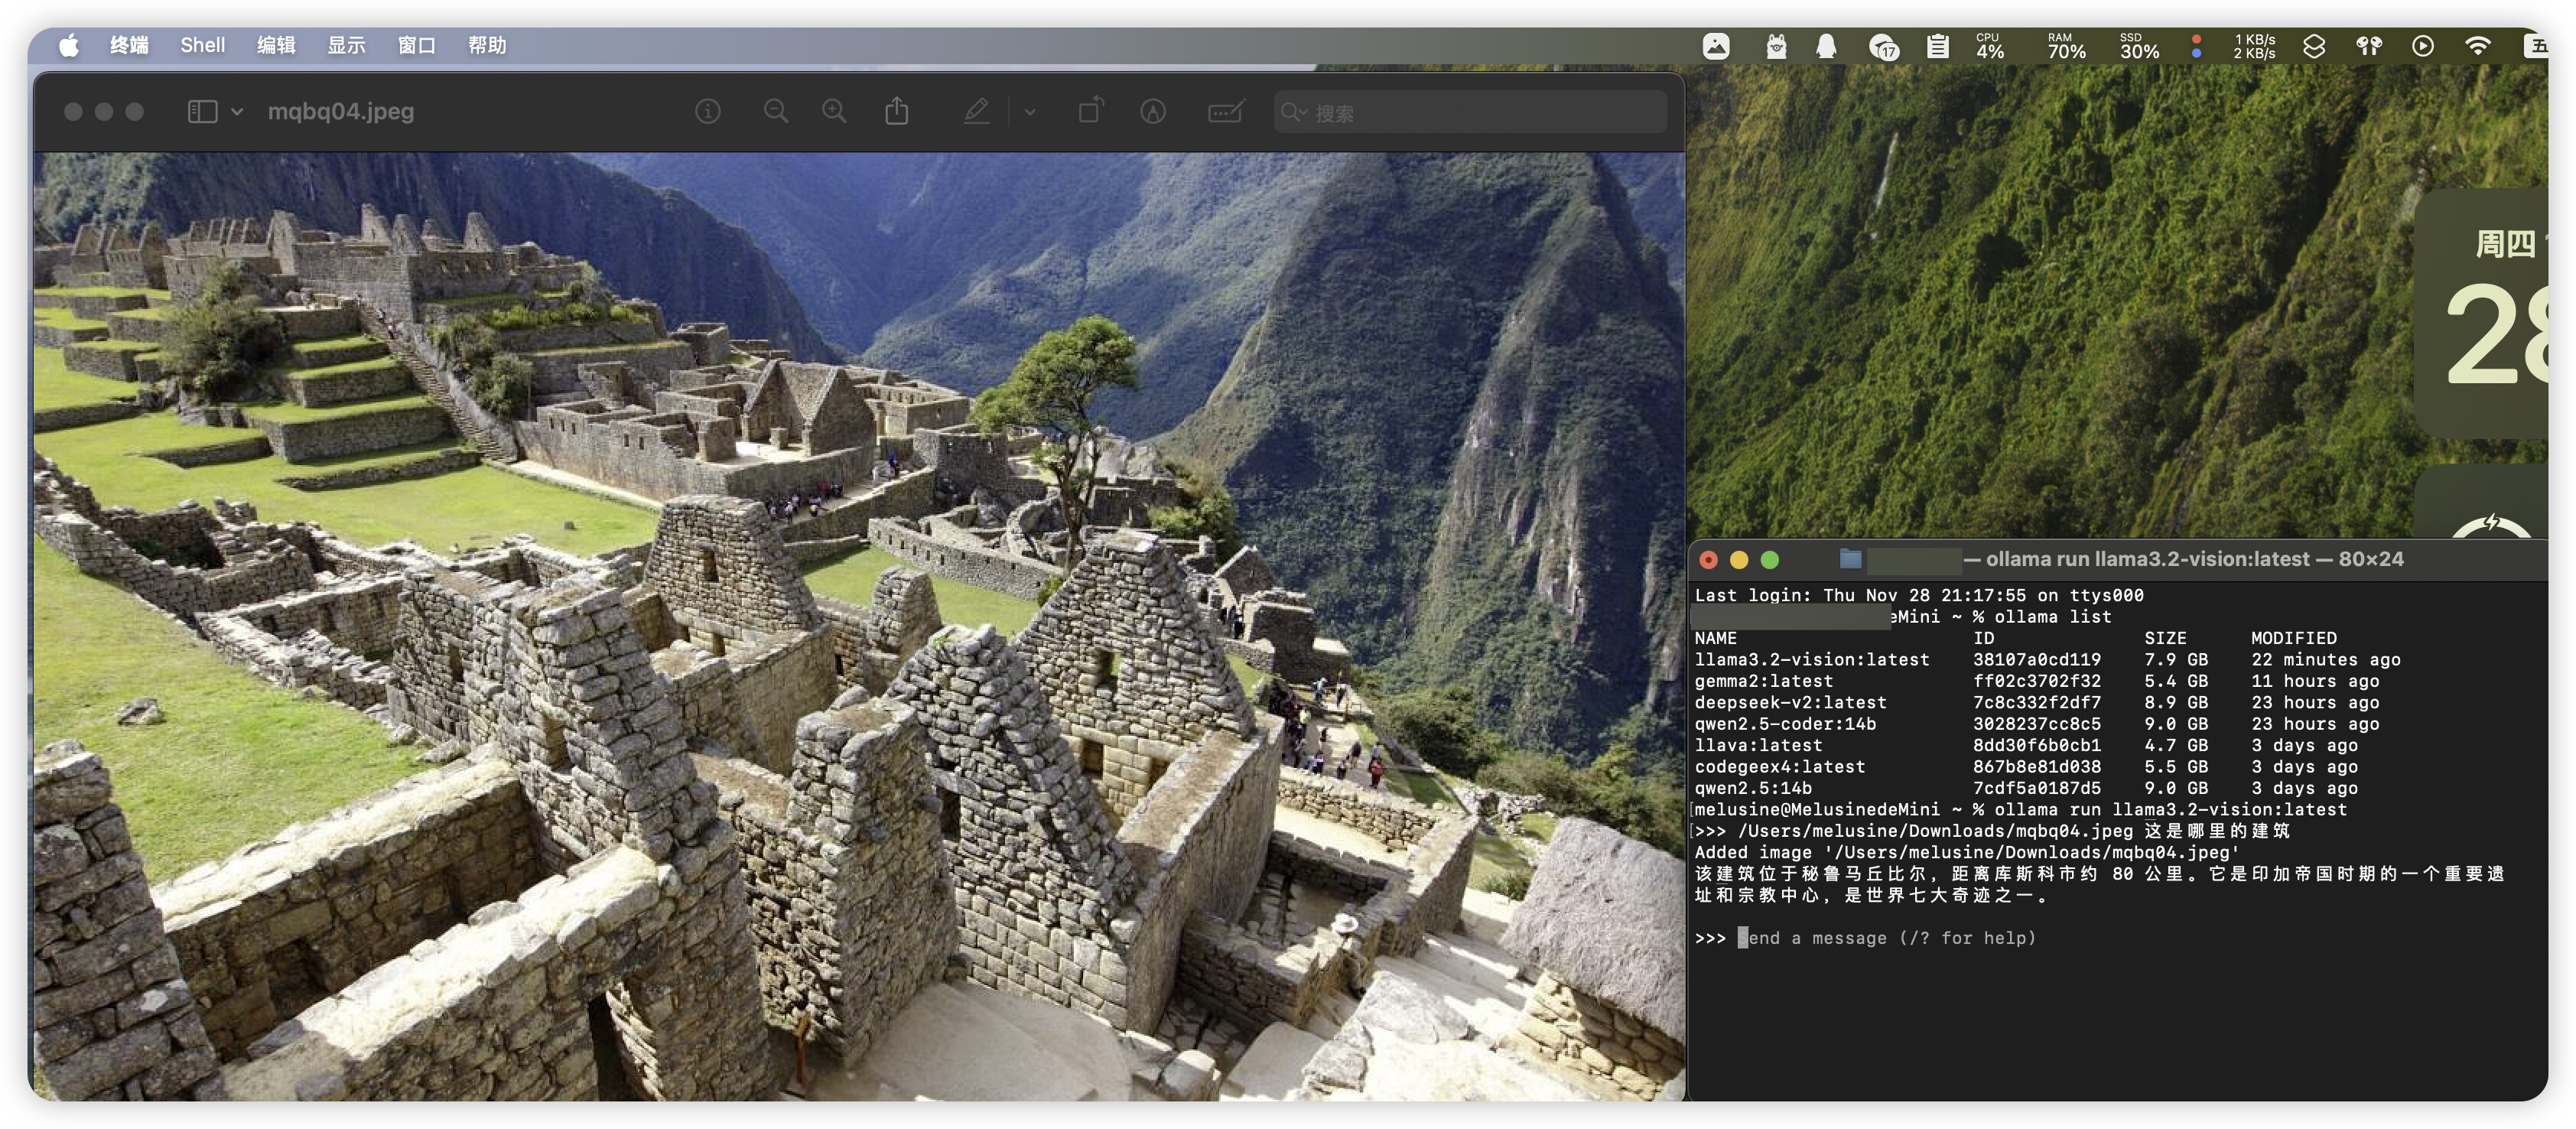Expand the highlight color dropdown arrow

(x=1030, y=112)
